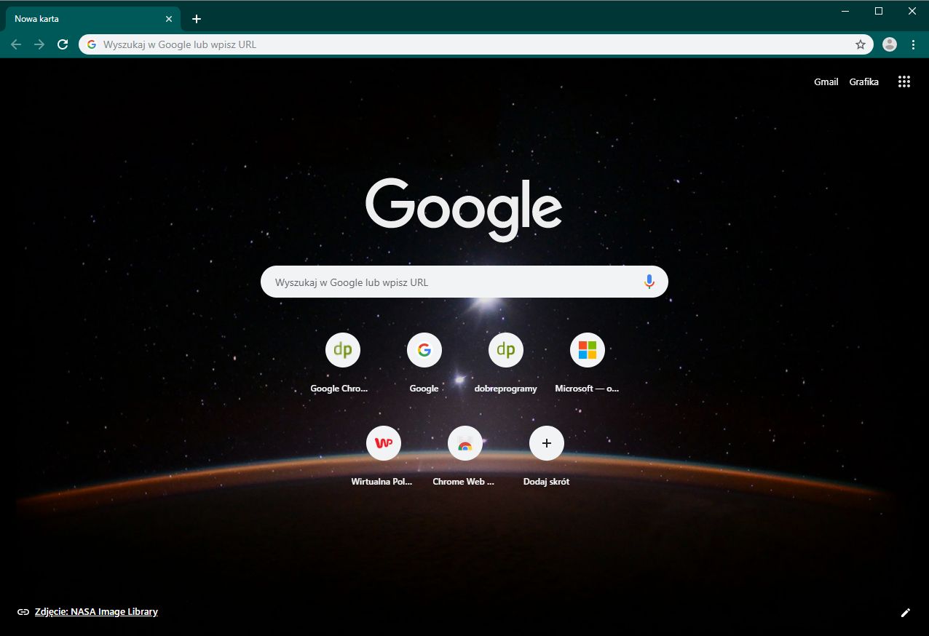Add a shortcut with Dodaj skrót
929x636 pixels.
546,456
